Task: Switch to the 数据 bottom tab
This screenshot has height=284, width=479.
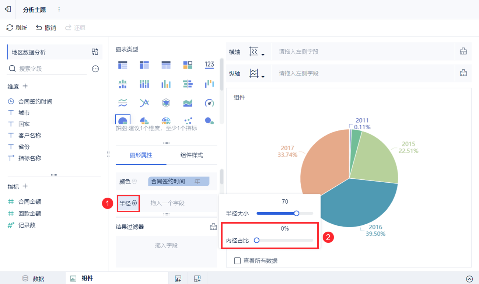Action: (x=33, y=278)
